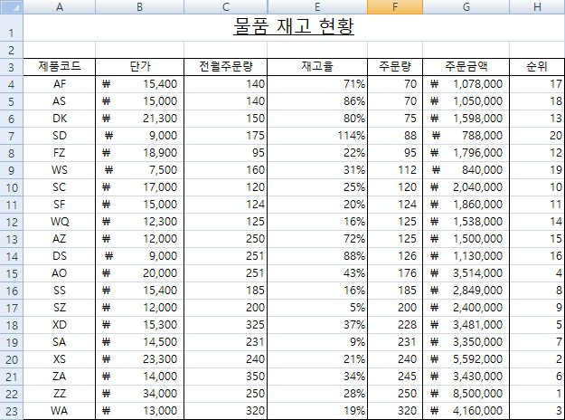Click the 재고율 header cell

(317, 67)
